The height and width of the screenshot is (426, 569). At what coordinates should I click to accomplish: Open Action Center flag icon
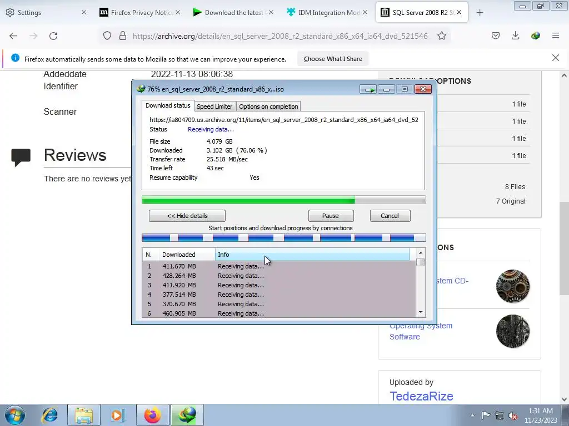486,415
